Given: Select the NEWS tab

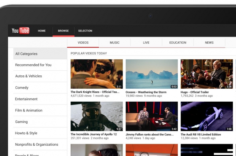Looking at the screenshot, I should tap(209, 43).
